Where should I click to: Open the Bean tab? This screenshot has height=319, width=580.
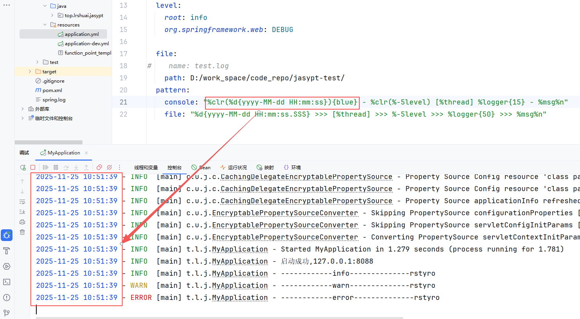(x=201, y=167)
